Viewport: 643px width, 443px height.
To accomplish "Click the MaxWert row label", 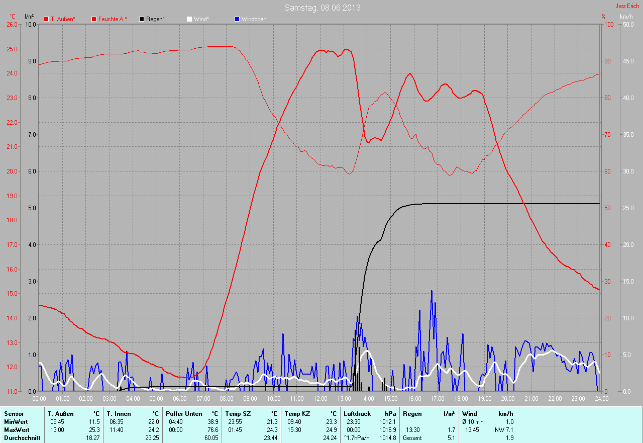I will pyautogui.click(x=17, y=430).
